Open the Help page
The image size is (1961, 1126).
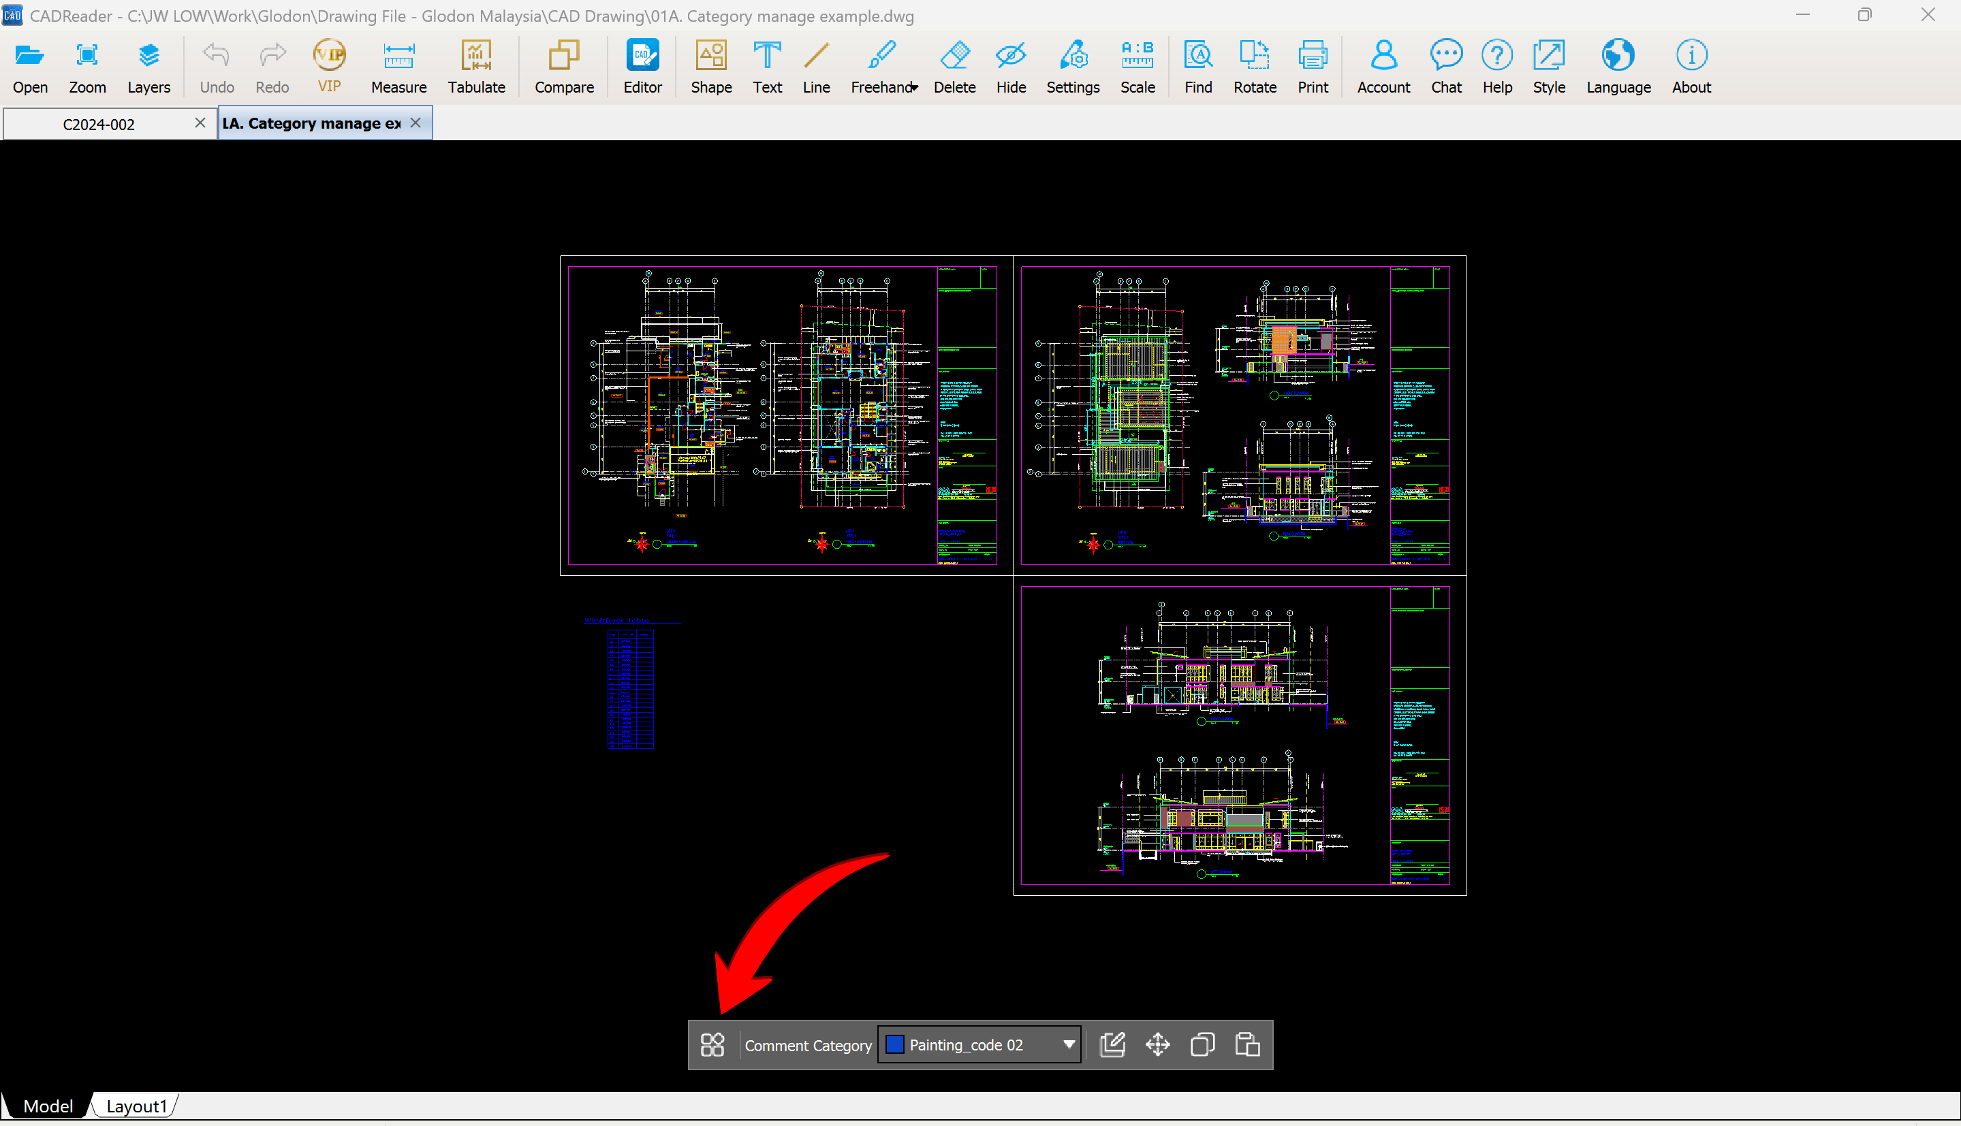coord(1497,67)
